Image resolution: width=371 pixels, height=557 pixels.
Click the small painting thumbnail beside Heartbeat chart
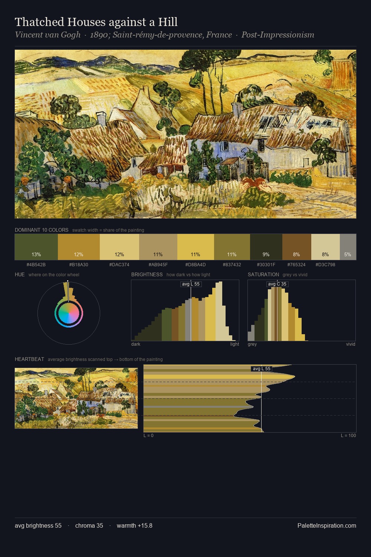pos(76,398)
